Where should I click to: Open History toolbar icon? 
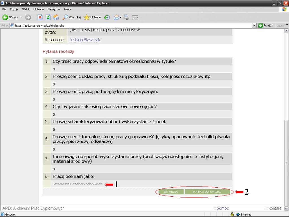point(107,17)
